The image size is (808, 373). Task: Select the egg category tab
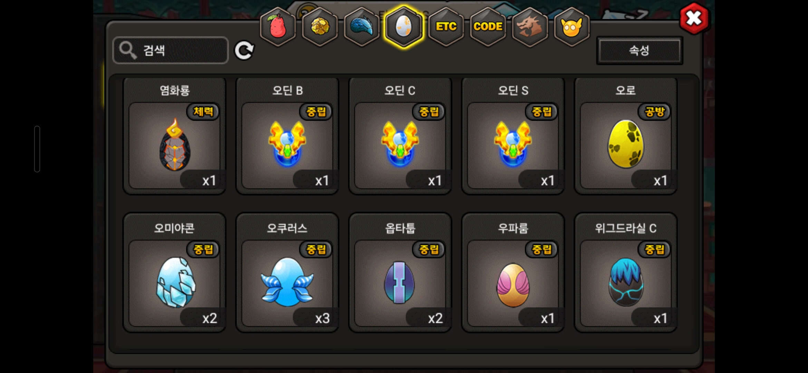coord(404,27)
